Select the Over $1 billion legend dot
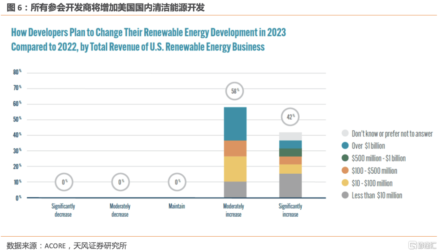 [x=345, y=146]
